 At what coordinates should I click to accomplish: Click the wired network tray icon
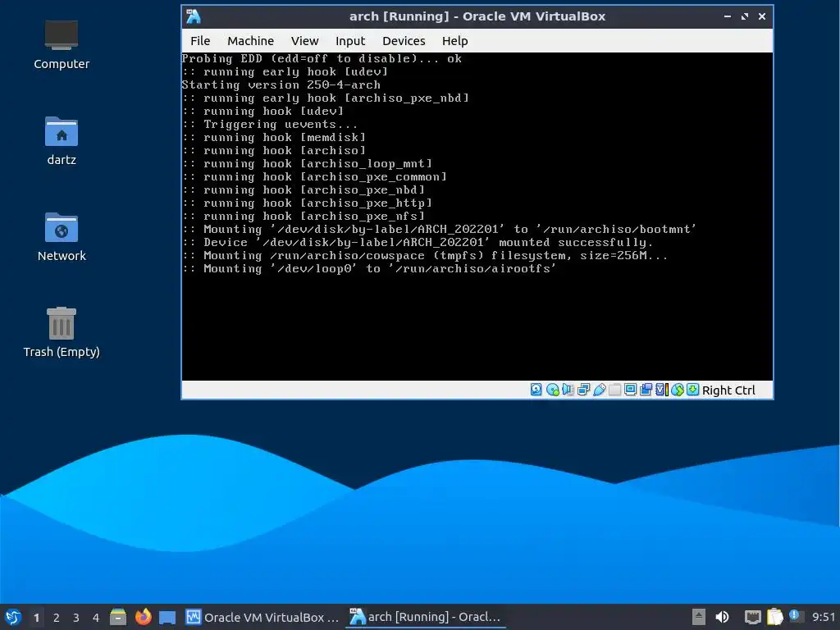click(x=753, y=617)
